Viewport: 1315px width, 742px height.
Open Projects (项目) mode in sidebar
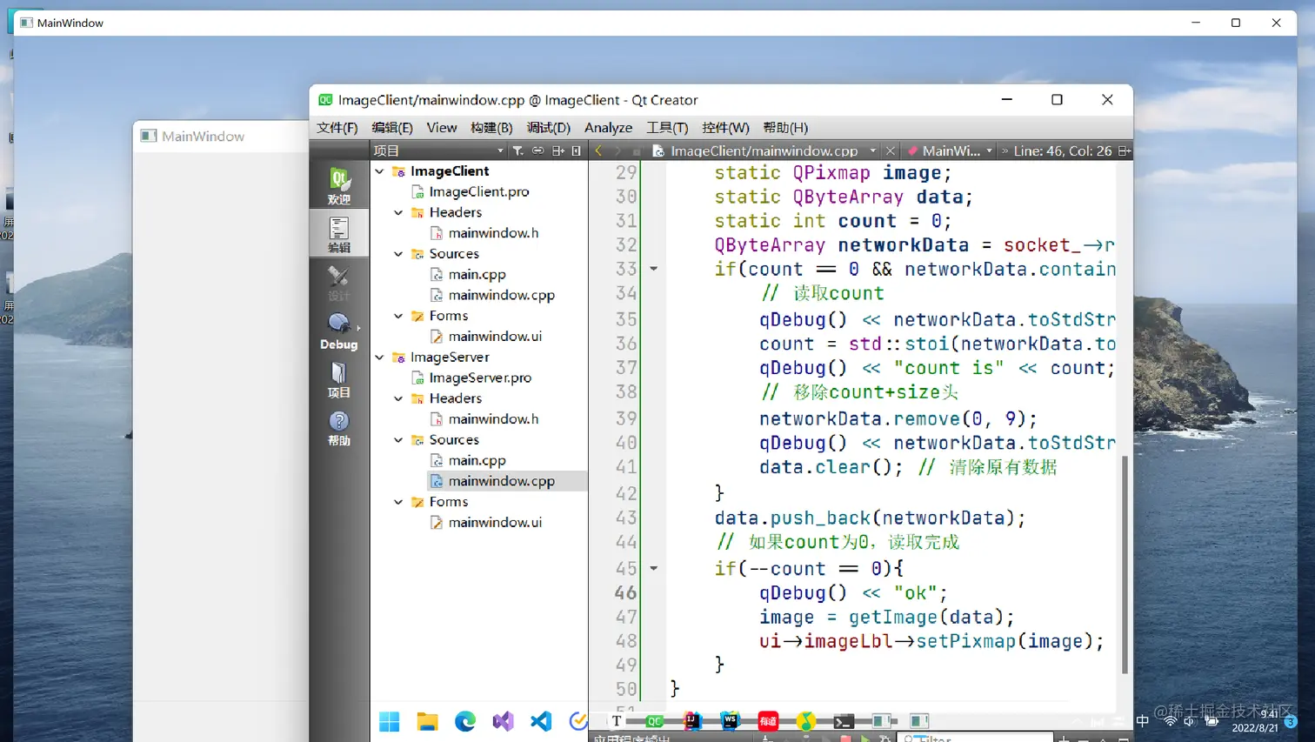click(338, 380)
